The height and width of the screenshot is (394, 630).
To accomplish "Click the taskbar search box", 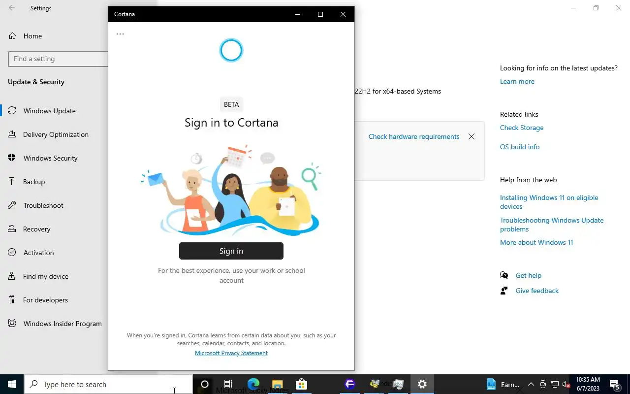I will [108, 384].
